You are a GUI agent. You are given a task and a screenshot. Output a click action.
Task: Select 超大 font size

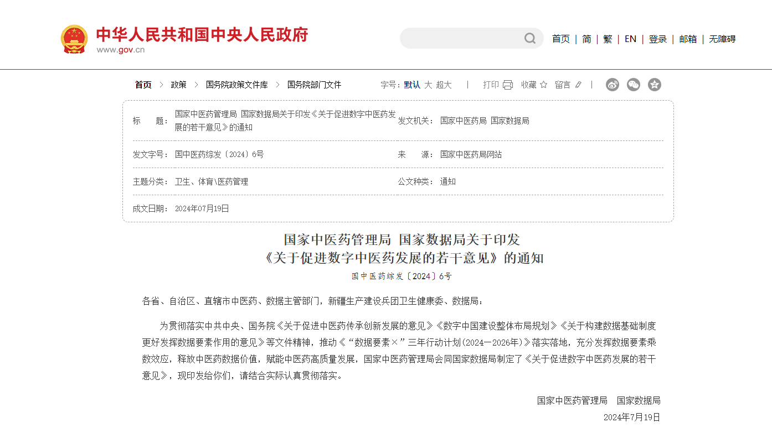point(444,85)
